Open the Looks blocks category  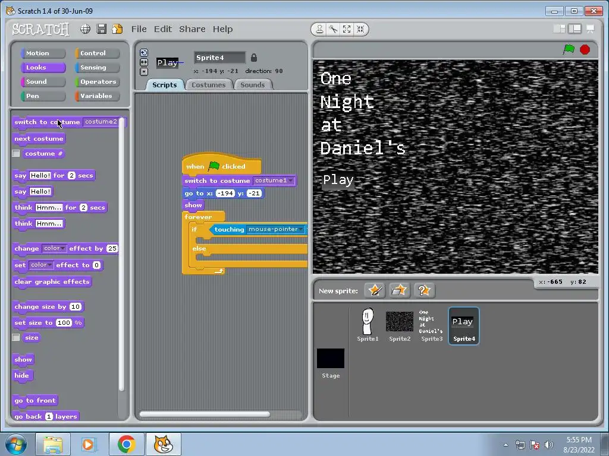[43, 68]
